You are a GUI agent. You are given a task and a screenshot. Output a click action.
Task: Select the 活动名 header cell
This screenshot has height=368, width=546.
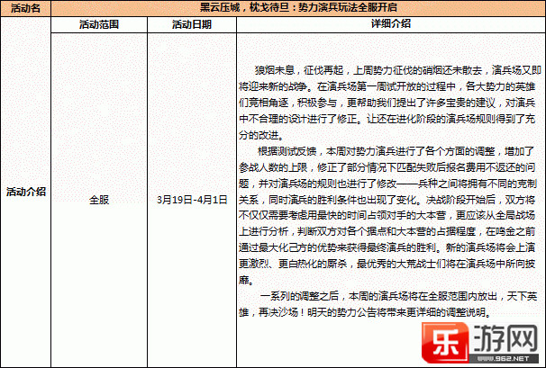[x=25, y=7]
